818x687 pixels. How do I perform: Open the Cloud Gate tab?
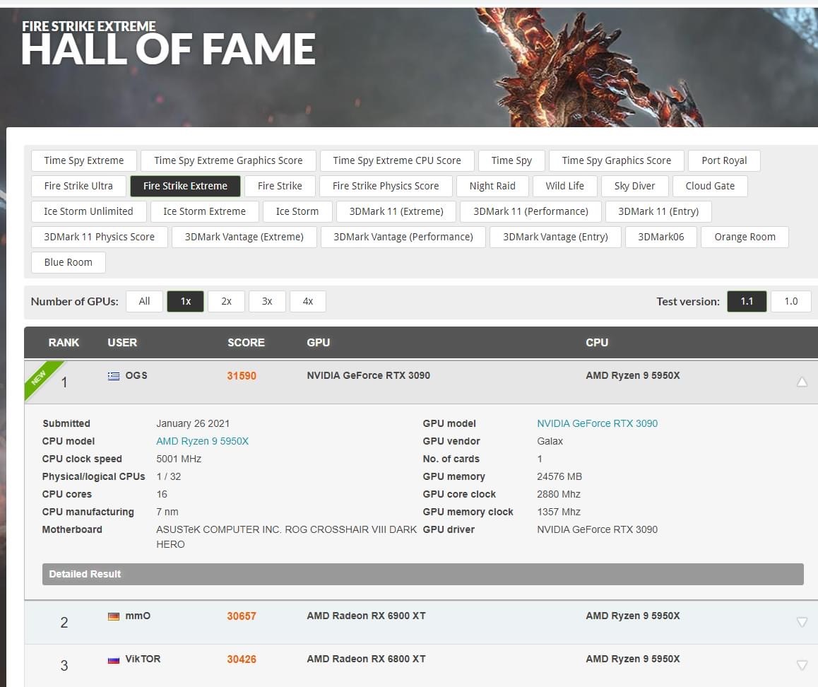point(710,187)
